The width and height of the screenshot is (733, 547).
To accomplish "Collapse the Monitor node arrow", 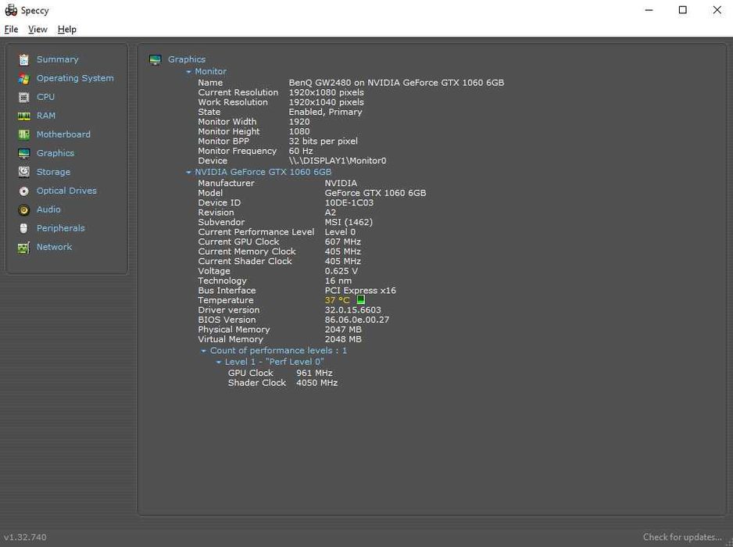I will 188,72.
